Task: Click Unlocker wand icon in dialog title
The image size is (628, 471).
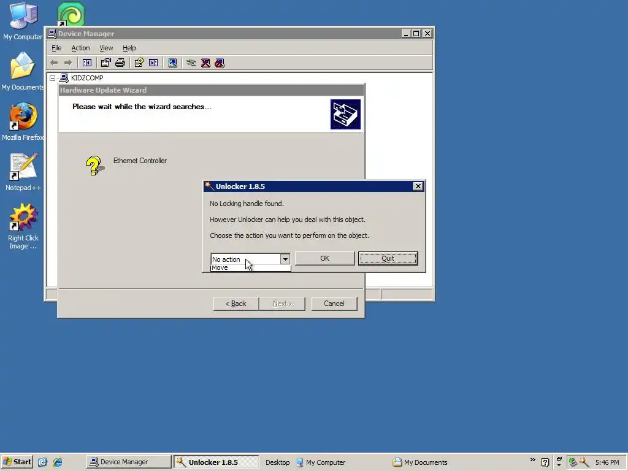Action: pos(209,186)
